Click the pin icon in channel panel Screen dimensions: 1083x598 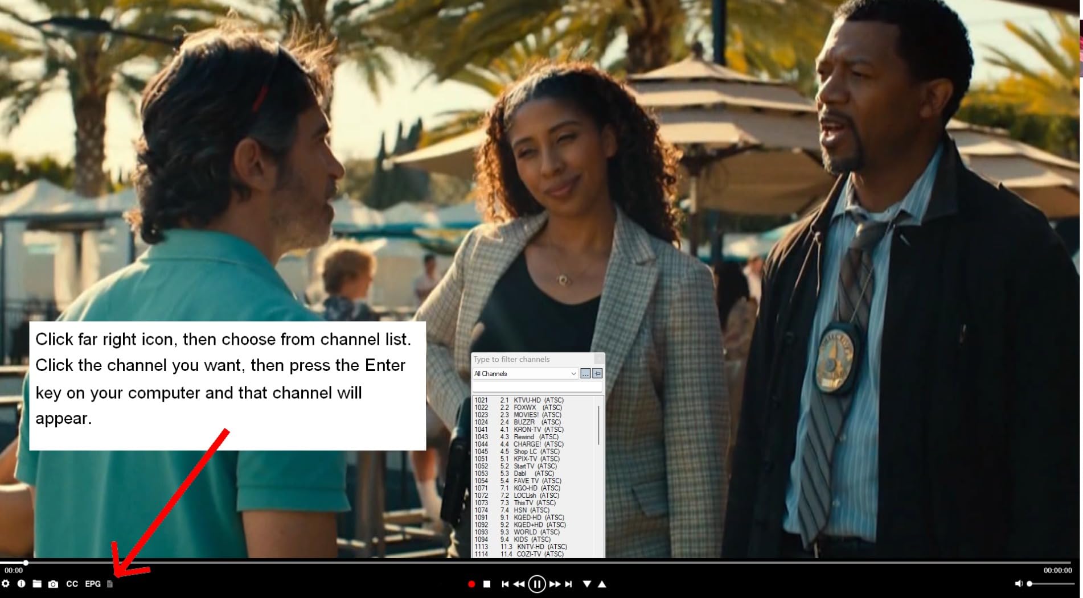(597, 373)
